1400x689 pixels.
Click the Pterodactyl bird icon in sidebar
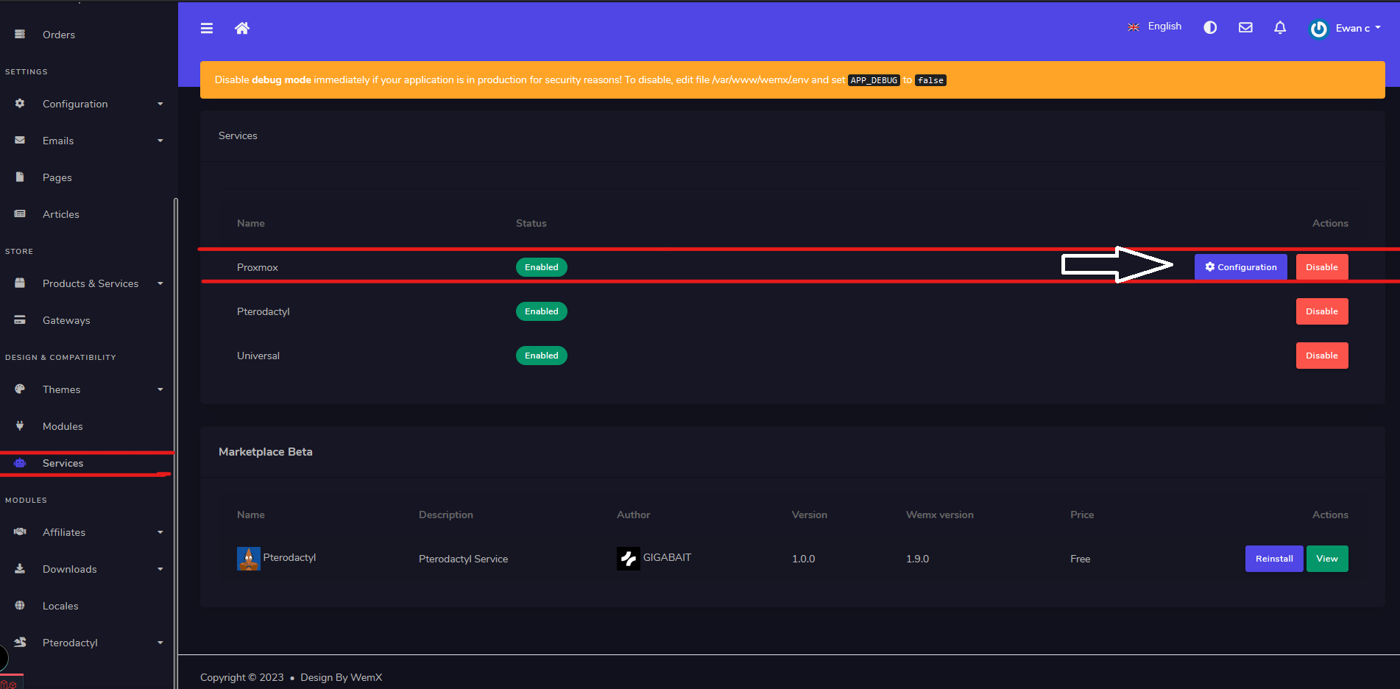click(x=20, y=642)
